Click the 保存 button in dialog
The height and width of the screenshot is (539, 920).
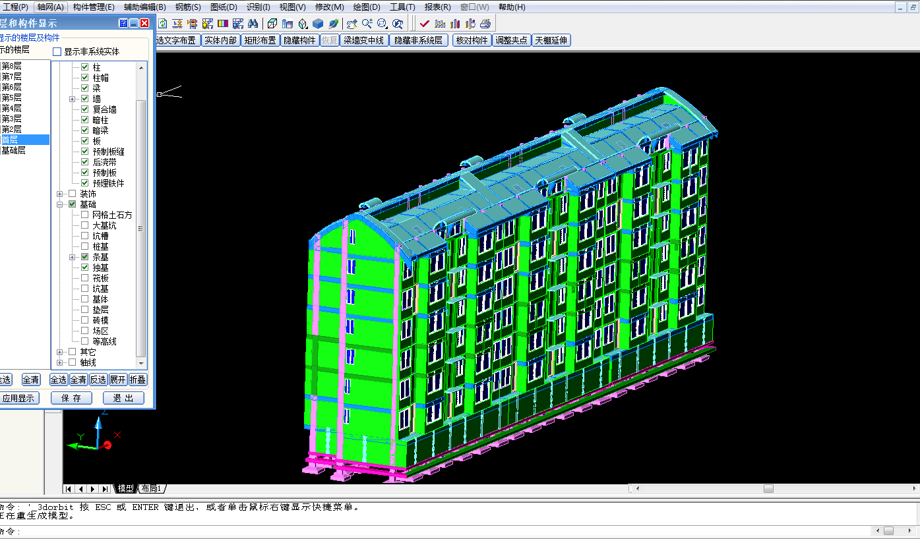pyautogui.click(x=71, y=398)
